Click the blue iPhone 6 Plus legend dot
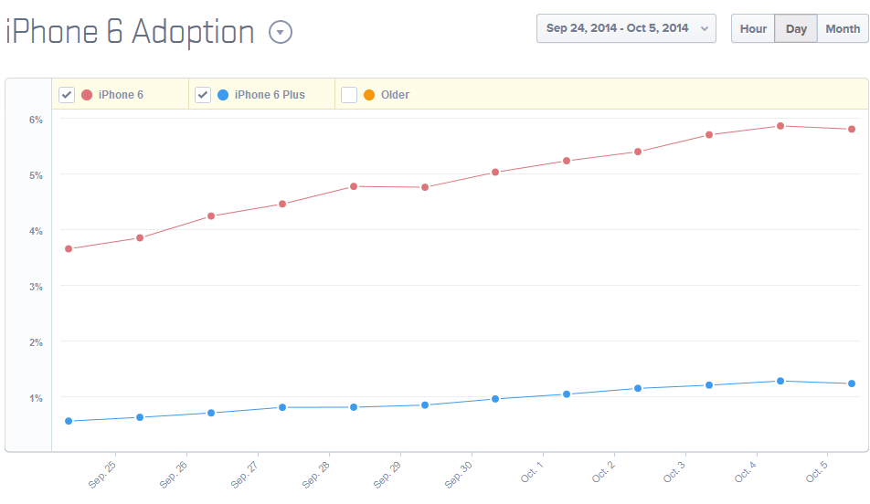Viewport: 870px width, 504px height. pyautogui.click(x=223, y=95)
